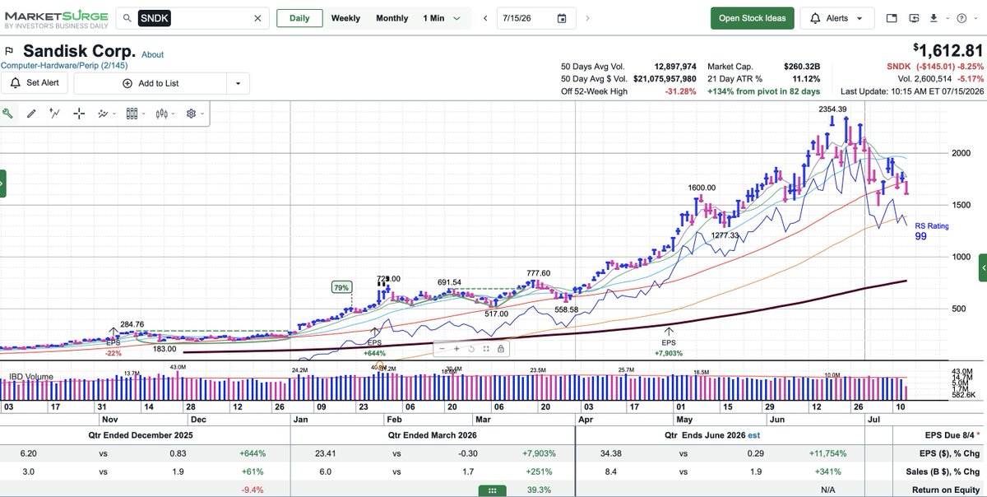987x497 pixels.
Task: Zoom in the chart with plus icon
Action: point(456,349)
